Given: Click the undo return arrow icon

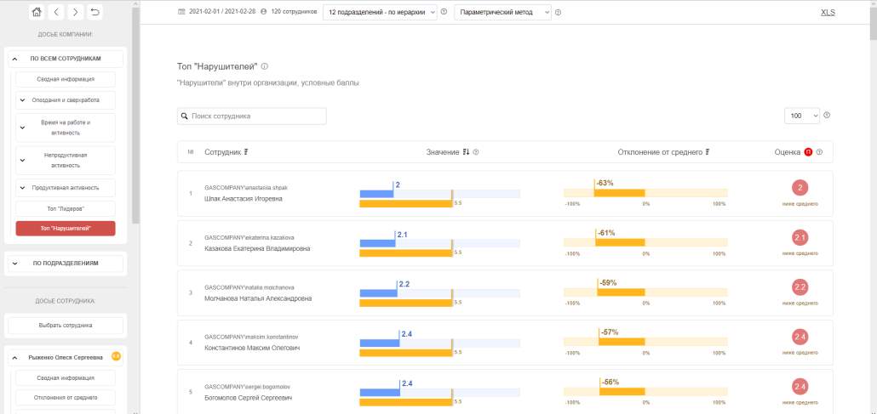Looking at the screenshot, I should point(95,12).
